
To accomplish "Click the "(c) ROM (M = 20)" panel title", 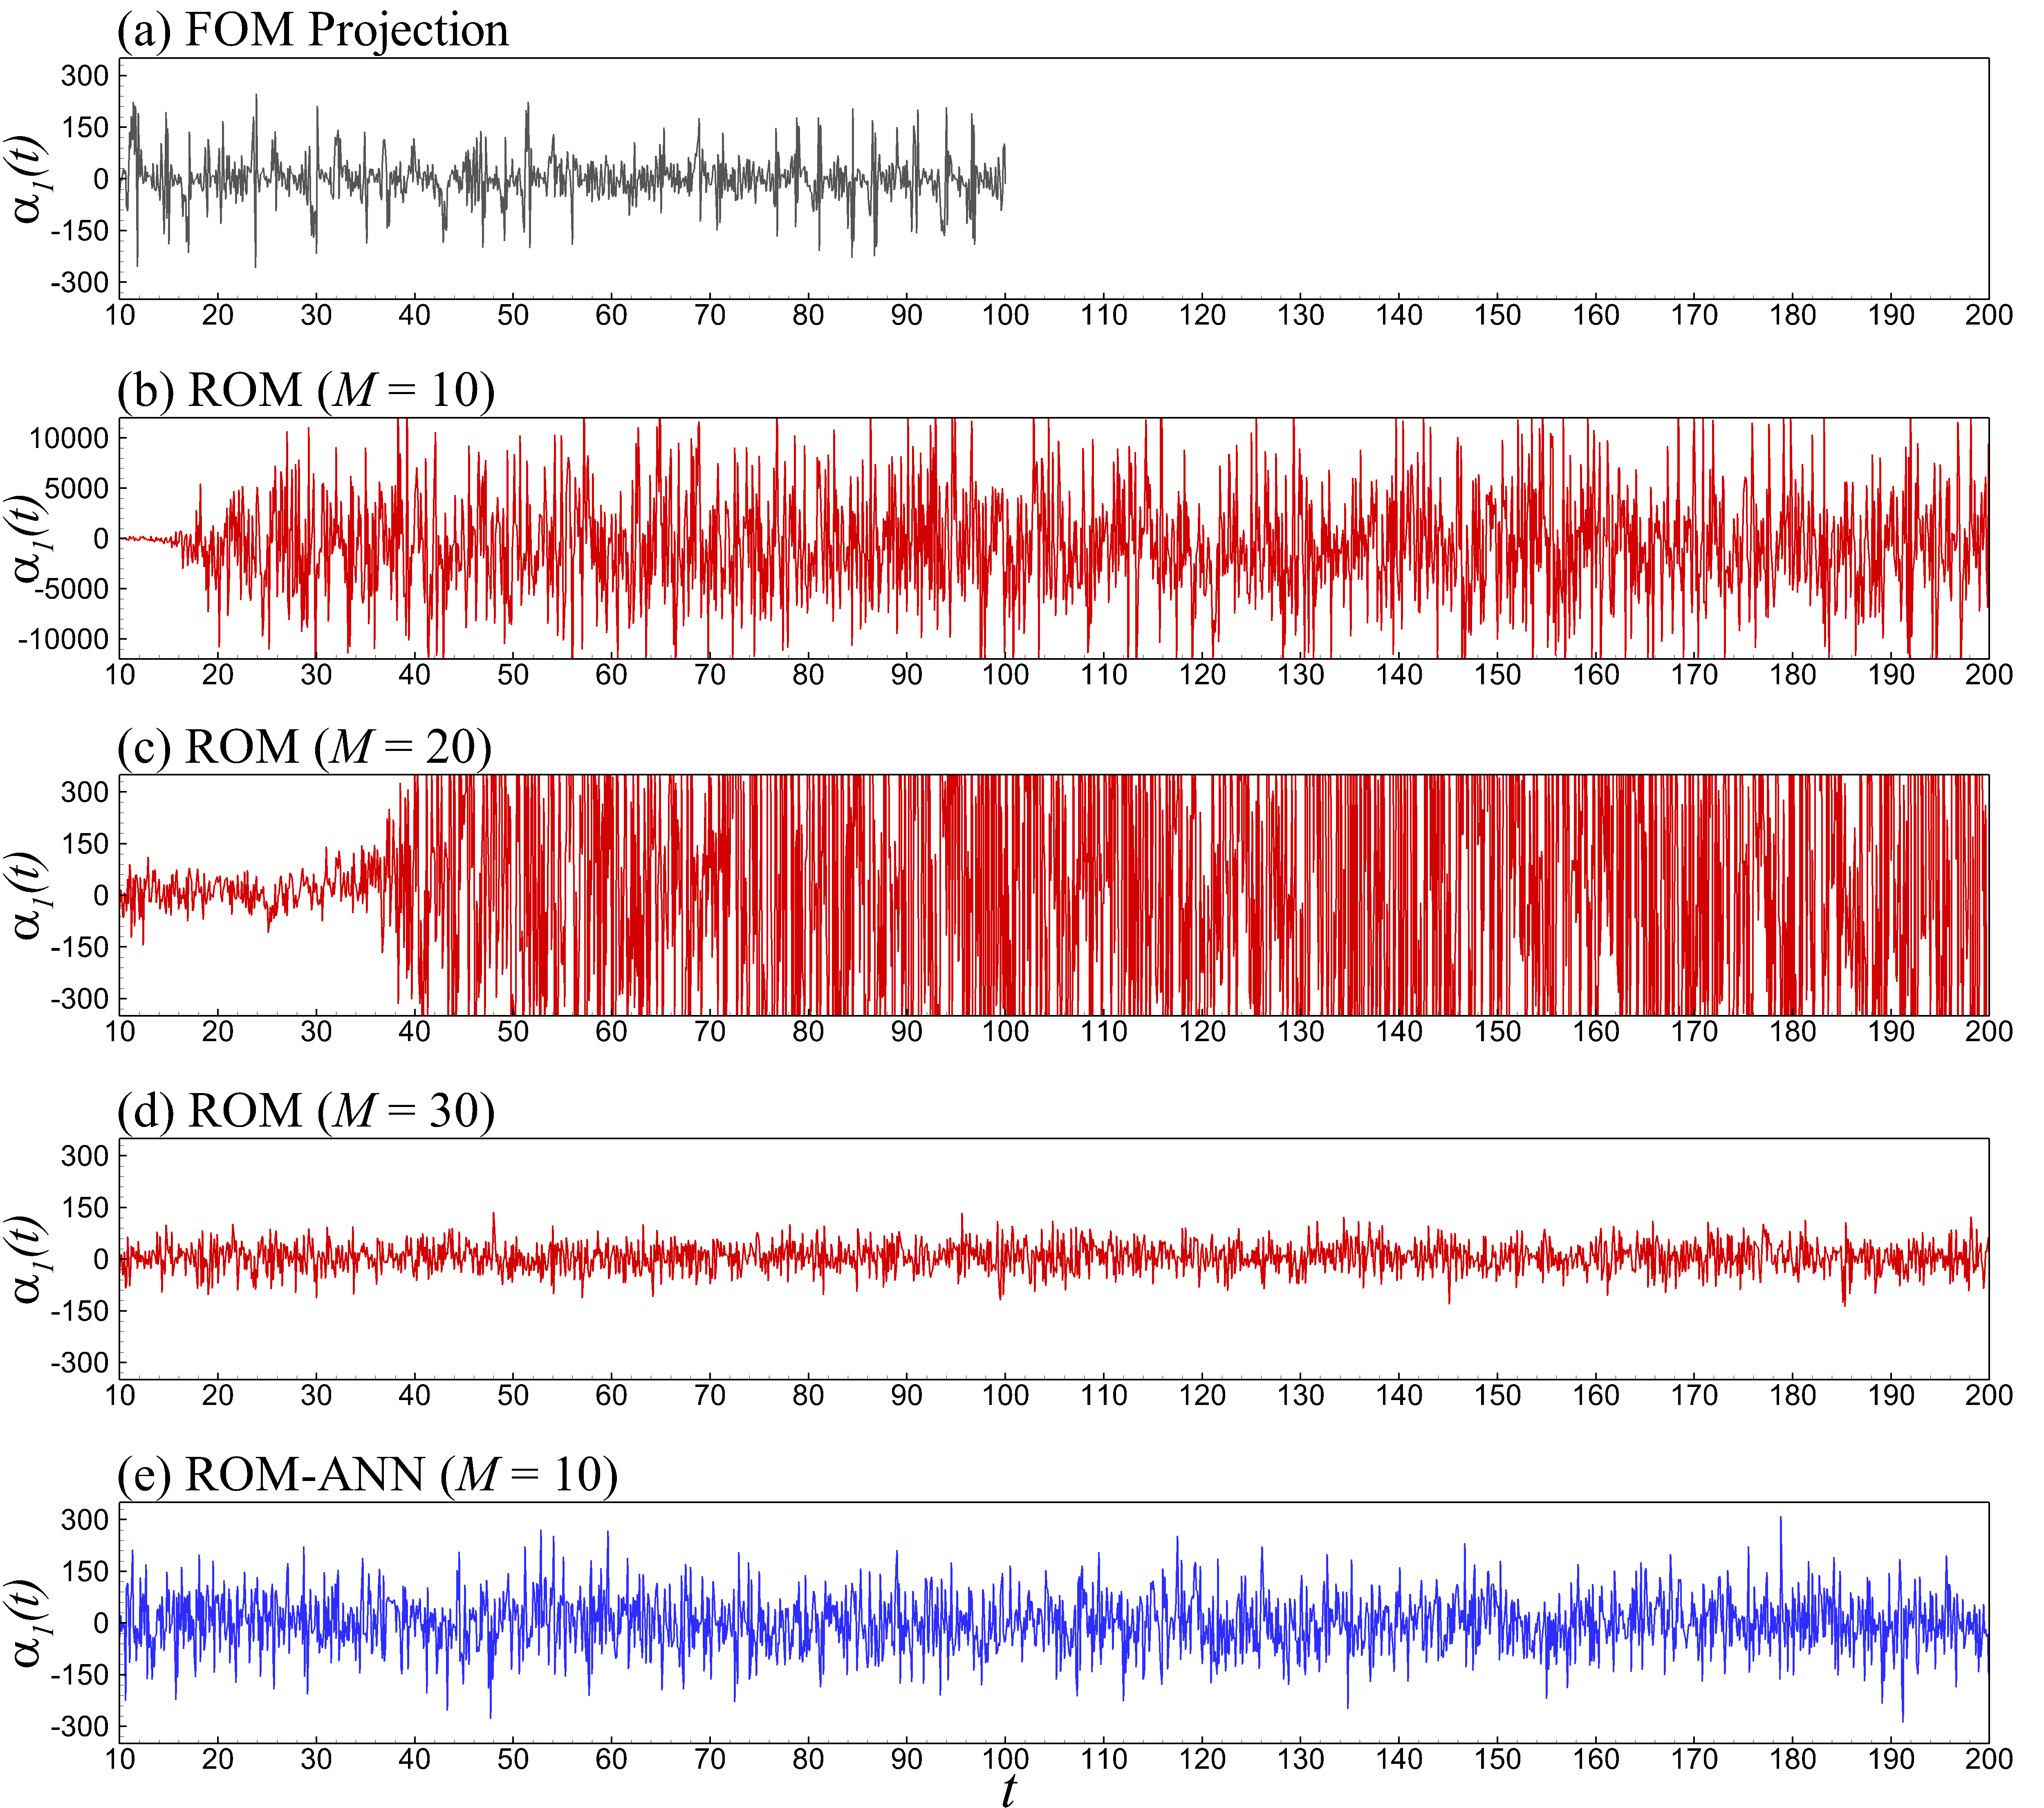I will point(304,747).
